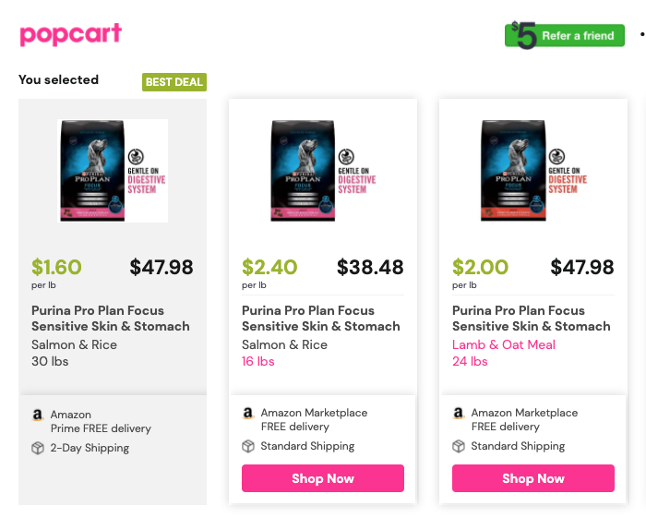
Task: Click the Amazon Marketplace icon in the 24 lbs card
Action: 458,413
